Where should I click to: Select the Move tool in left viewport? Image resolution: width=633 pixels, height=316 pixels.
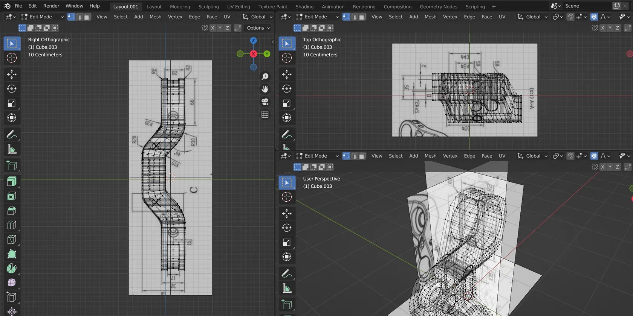(12, 74)
